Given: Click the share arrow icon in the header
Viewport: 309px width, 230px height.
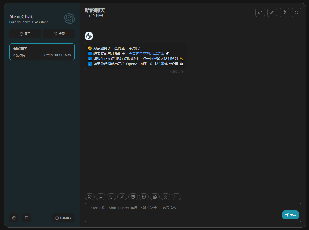Looking at the screenshot, I should [x=284, y=12].
